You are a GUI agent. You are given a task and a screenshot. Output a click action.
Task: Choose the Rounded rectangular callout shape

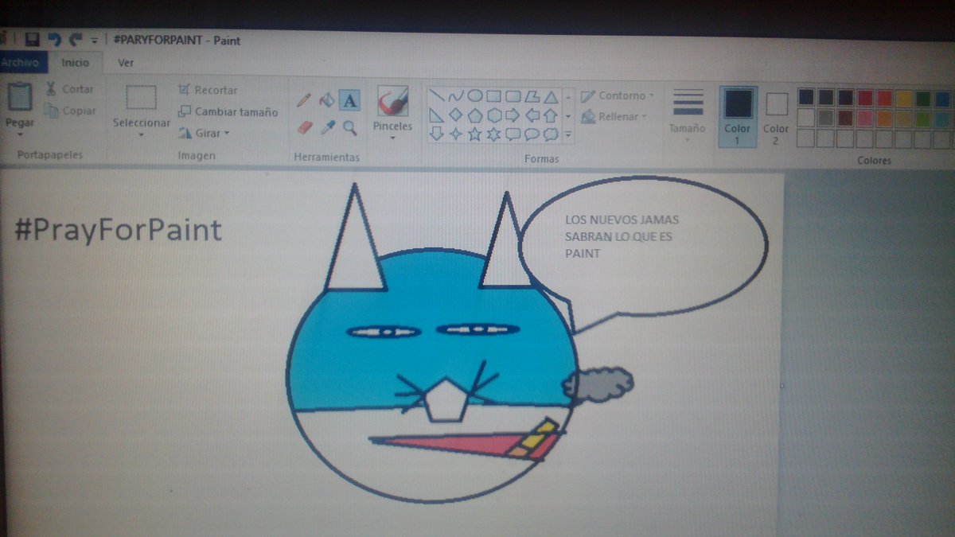click(x=513, y=134)
